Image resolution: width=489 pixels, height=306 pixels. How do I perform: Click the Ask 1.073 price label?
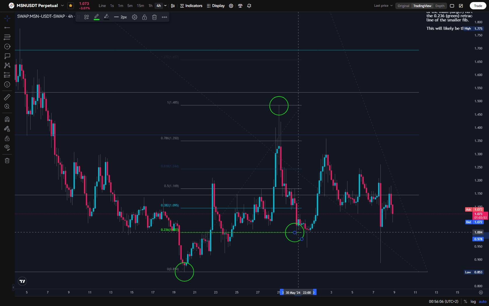(x=474, y=210)
